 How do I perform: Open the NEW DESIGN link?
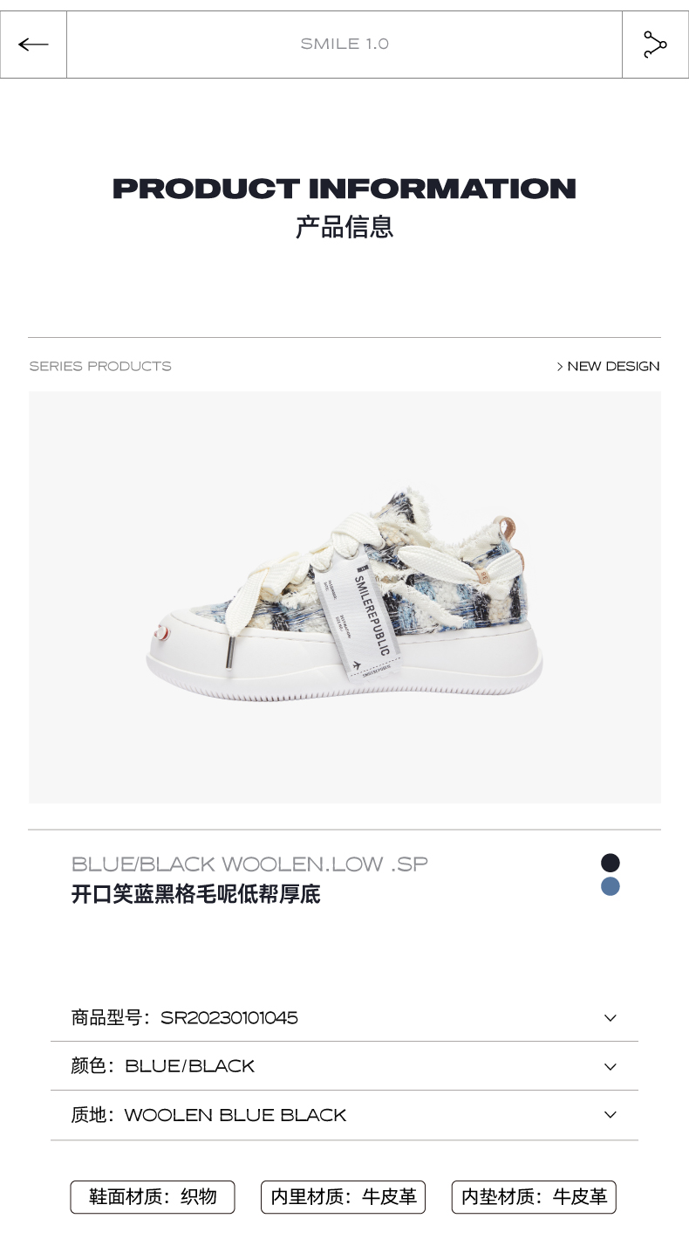pyautogui.click(x=608, y=367)
